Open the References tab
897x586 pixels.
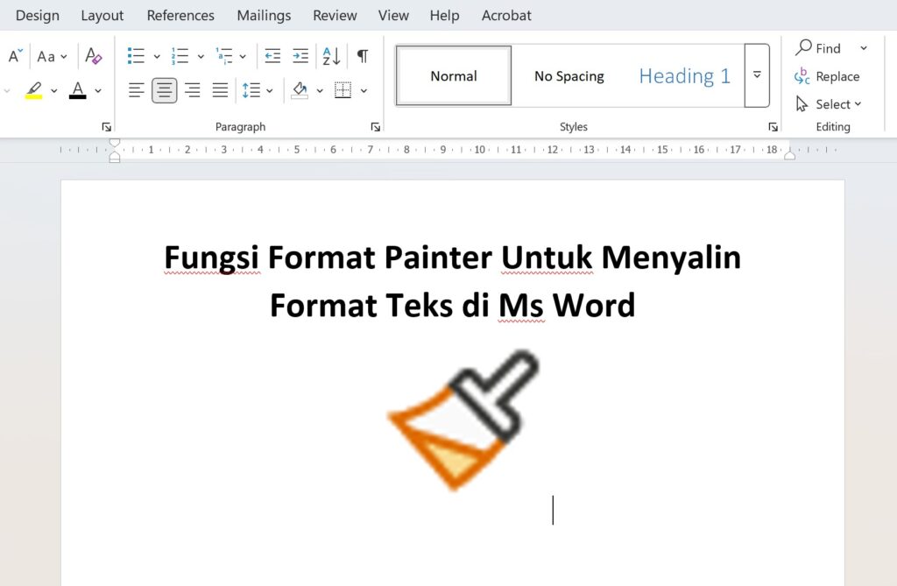pos(180,16)
